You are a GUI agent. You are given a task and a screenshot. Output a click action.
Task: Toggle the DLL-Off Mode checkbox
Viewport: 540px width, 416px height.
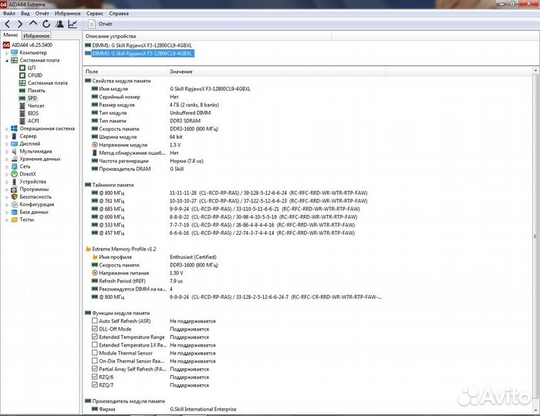[x=95, y=329]
